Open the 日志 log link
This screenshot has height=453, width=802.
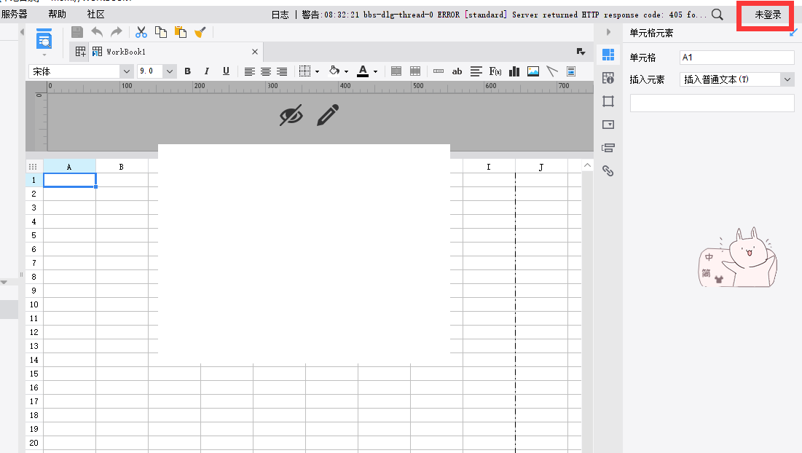tap(280, 15)
